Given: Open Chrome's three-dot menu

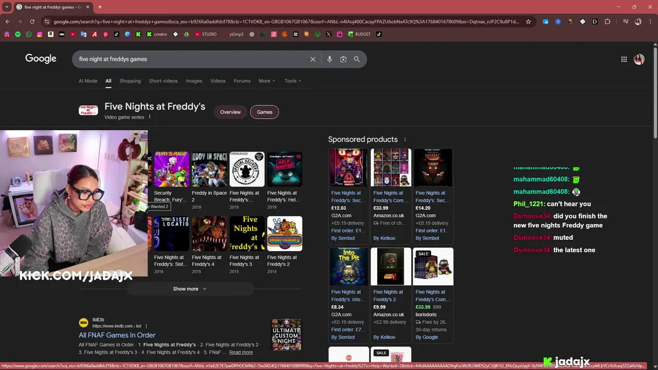Looking at the screenshot, I should coord(650,22).
